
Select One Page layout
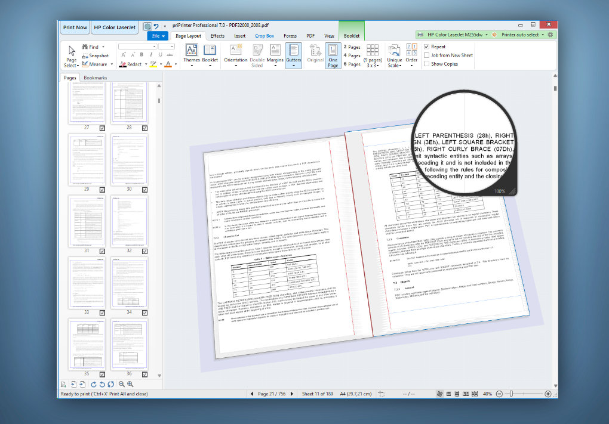click(x=333, y=55)
